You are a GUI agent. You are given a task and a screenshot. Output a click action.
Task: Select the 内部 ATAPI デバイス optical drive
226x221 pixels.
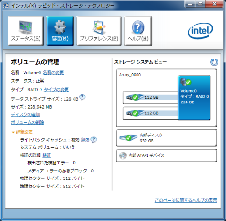[167, 155]
